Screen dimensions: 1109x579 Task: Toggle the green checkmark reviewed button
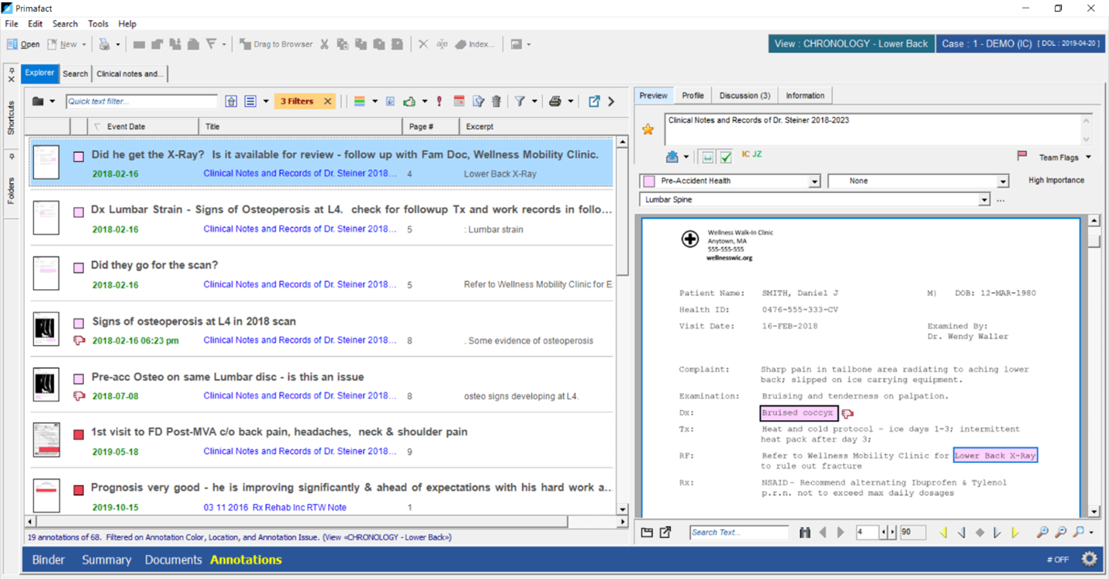(726, 157)
